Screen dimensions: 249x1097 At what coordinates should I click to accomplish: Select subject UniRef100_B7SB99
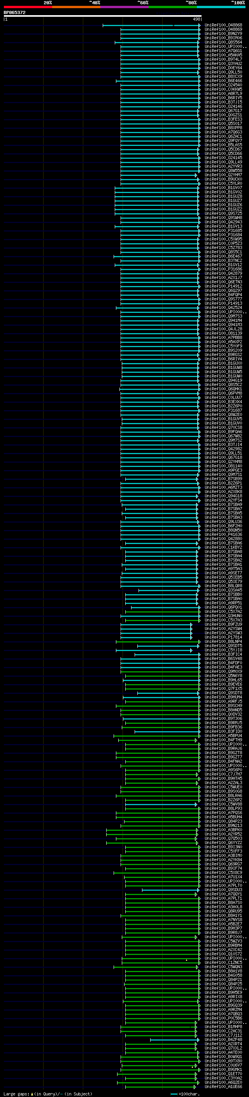(223, 479)
